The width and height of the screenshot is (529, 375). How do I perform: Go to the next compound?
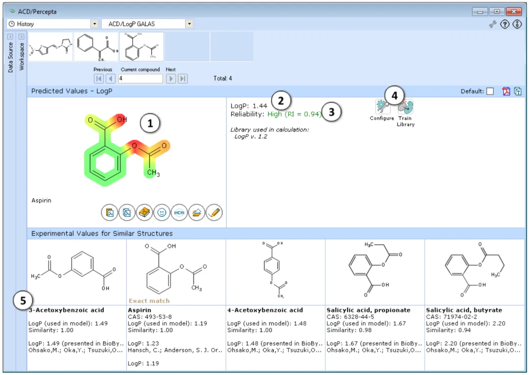[171, 79]
